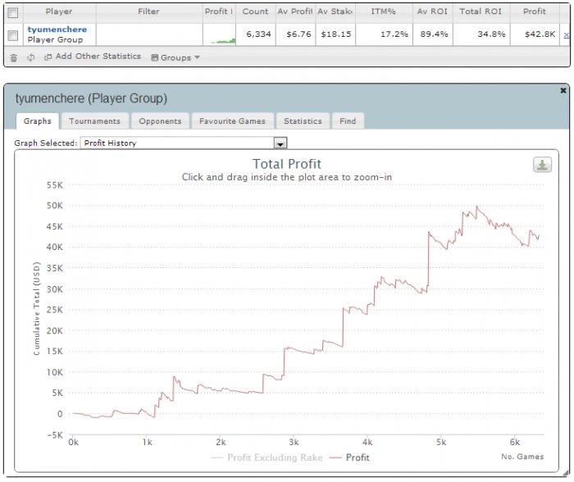Sort by Count column header

255,12
